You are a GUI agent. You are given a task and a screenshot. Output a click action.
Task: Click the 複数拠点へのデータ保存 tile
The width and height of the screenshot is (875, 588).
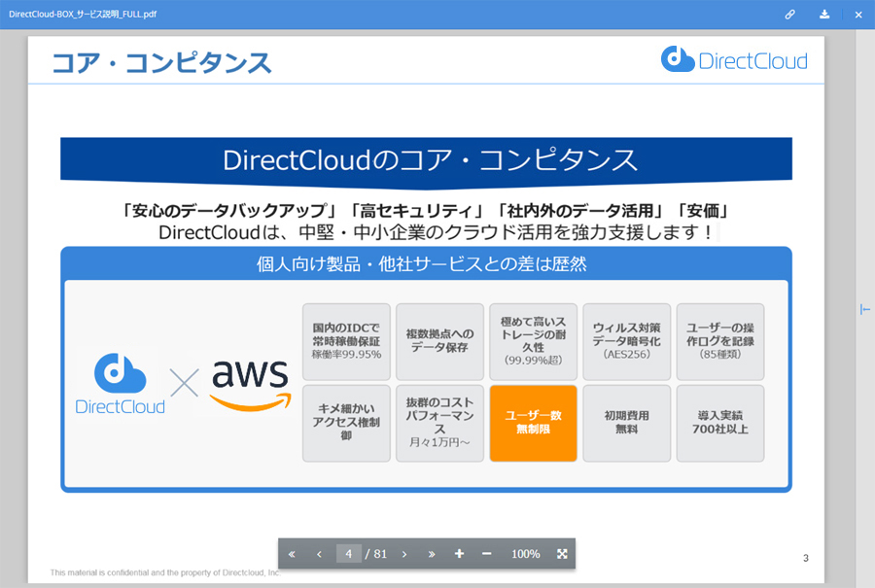(x=439, y=341)
